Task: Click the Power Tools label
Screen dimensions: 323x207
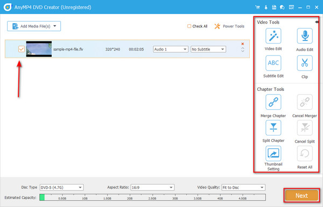Action: point(234,26)
